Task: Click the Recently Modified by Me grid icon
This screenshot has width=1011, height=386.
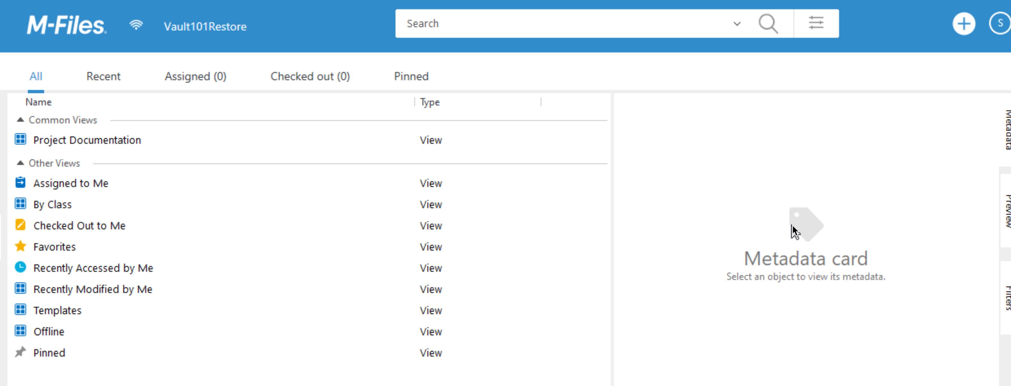Action: coord(20,288)
